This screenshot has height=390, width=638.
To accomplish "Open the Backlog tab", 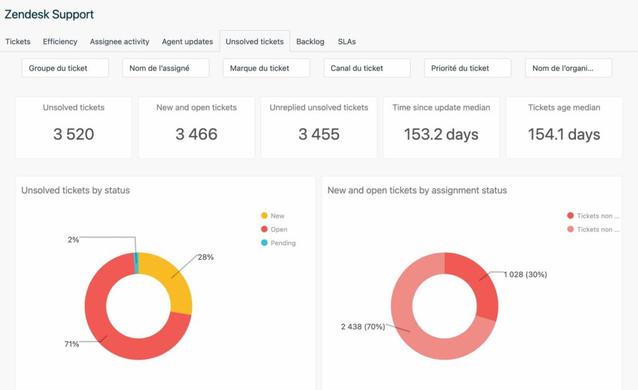I will (x=310, y=42).
